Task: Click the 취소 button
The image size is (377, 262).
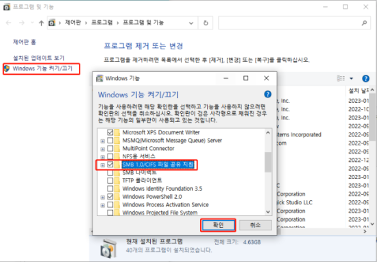Action: [x=256, y=225]
